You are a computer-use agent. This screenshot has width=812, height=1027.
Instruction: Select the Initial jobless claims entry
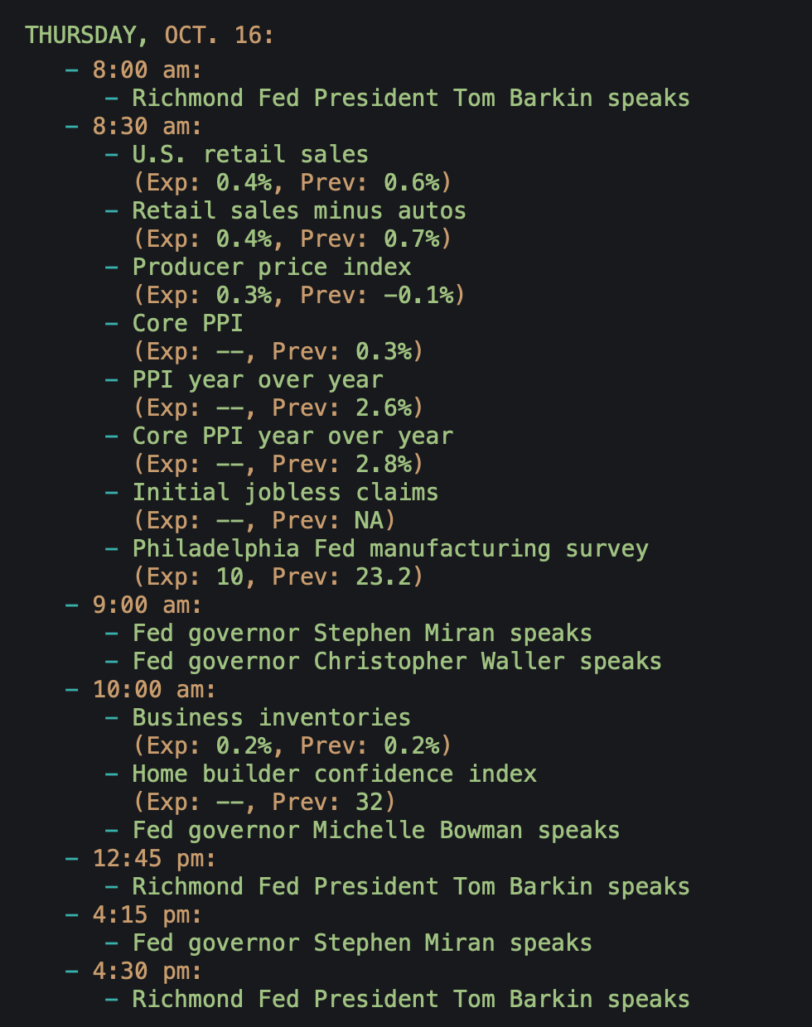pos(285,493)
